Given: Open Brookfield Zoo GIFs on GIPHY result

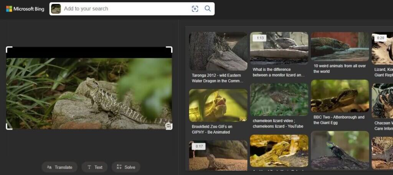Looking at the screenshot, I should pyautogui.click(x=218, y=105).
